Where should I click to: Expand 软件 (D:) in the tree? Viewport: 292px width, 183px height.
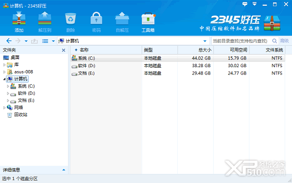[x=8, y=93]
